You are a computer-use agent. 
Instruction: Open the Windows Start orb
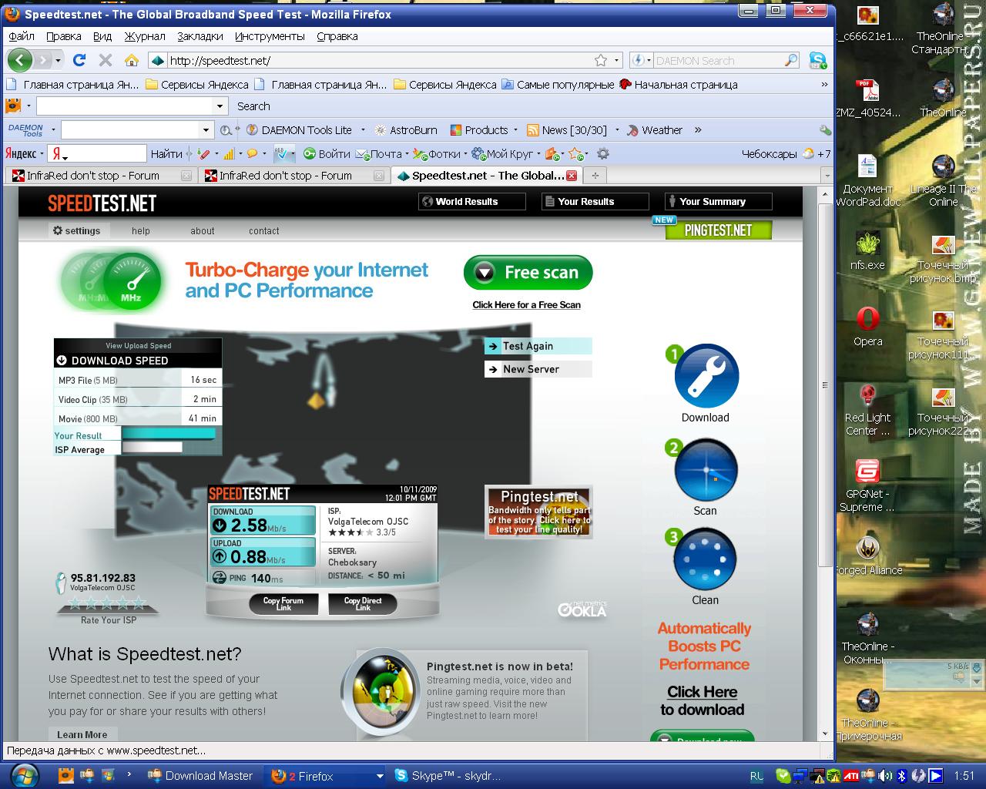pos(25,775)
